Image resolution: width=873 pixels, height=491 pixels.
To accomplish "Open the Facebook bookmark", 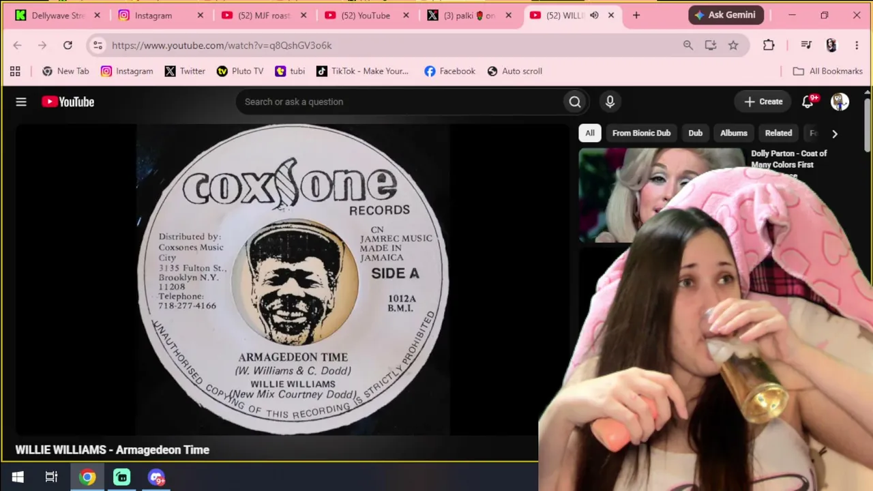I will (449, 71).
